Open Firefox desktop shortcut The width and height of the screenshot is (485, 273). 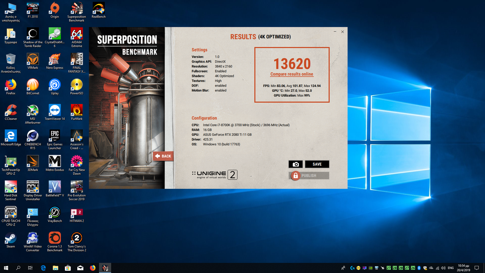click(x=11, y=87)
